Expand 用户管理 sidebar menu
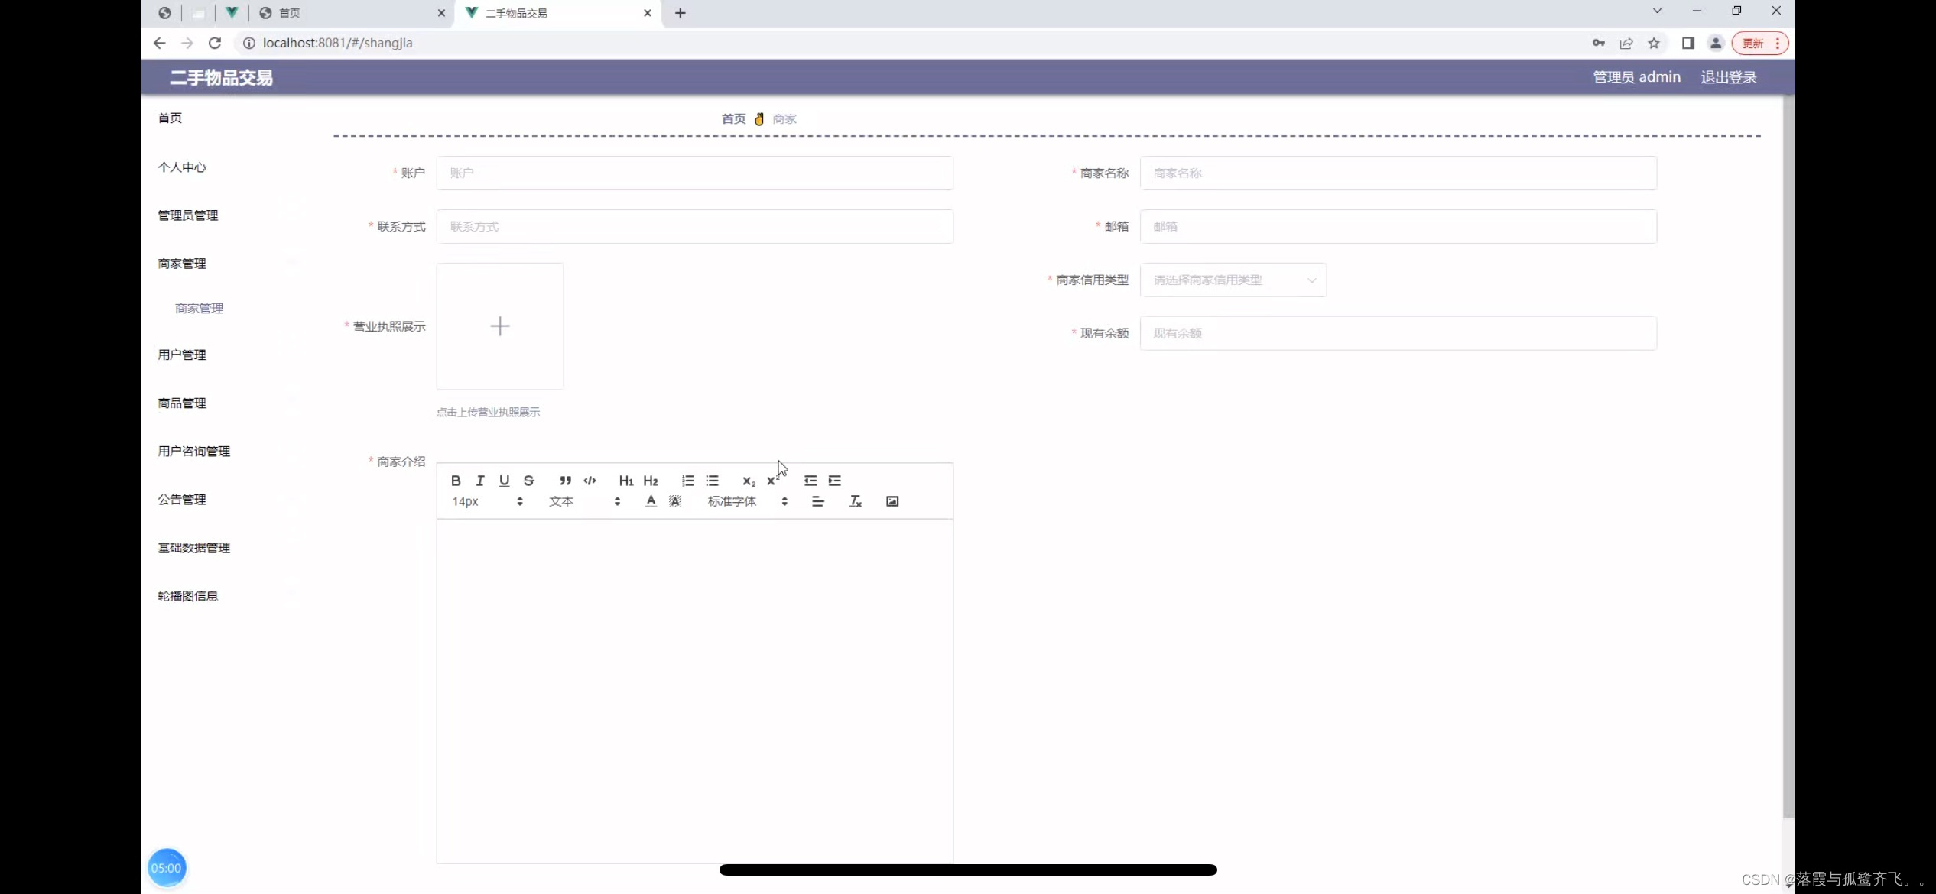Screen dimensions: 1936x894 point(182,355)
